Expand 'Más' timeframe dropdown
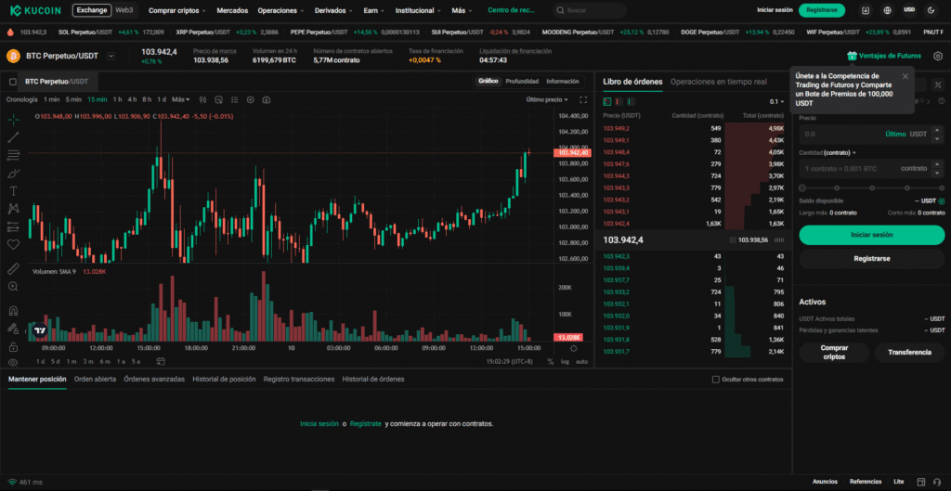 179,99
